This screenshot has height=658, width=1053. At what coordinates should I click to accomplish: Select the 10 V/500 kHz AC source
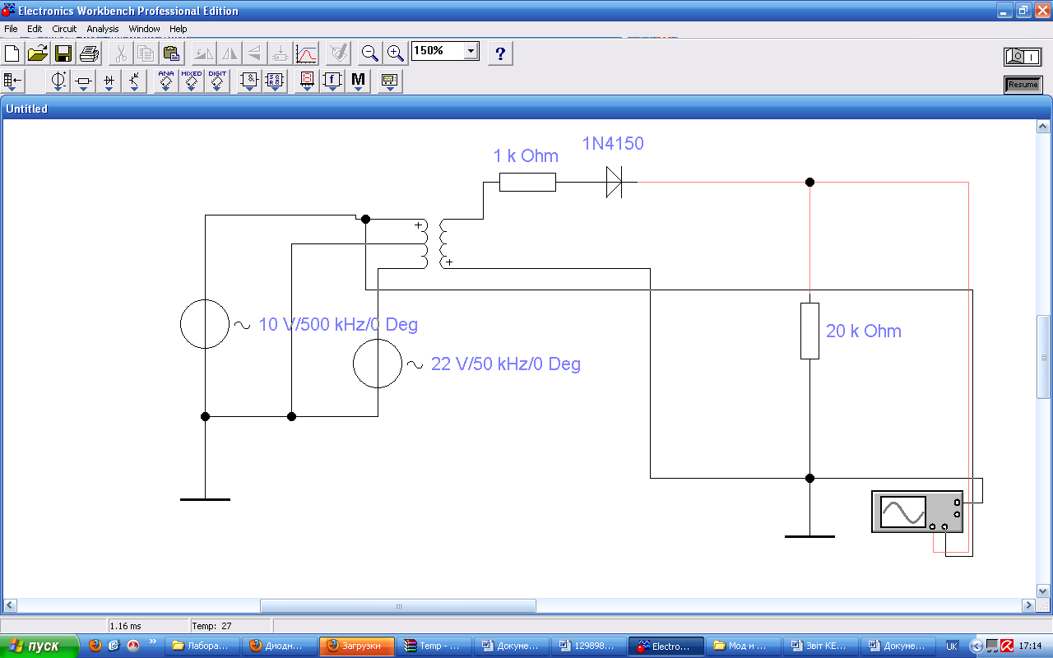[x=205, y=323]
